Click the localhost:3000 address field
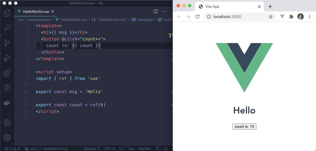Viewport: 316px width, 151px height. (240, 17)
